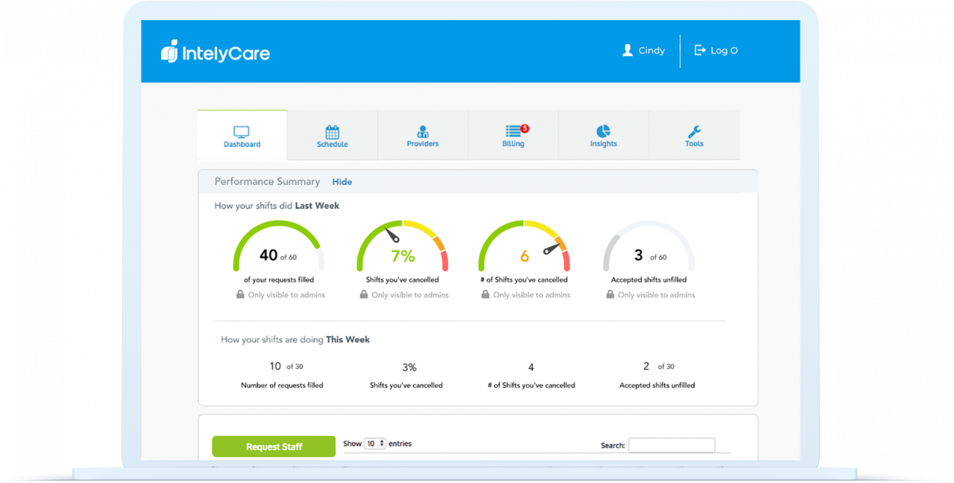This screenshot has width=954, height=483.
Task: Open the Insights pie chart icon
Action: [x=603, y=131]
